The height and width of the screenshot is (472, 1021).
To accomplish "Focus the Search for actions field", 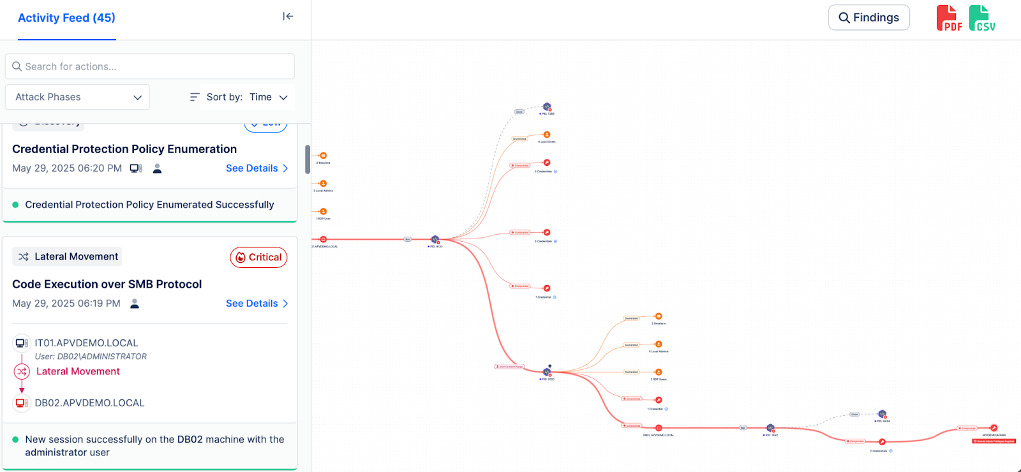I will pos(150,66).
